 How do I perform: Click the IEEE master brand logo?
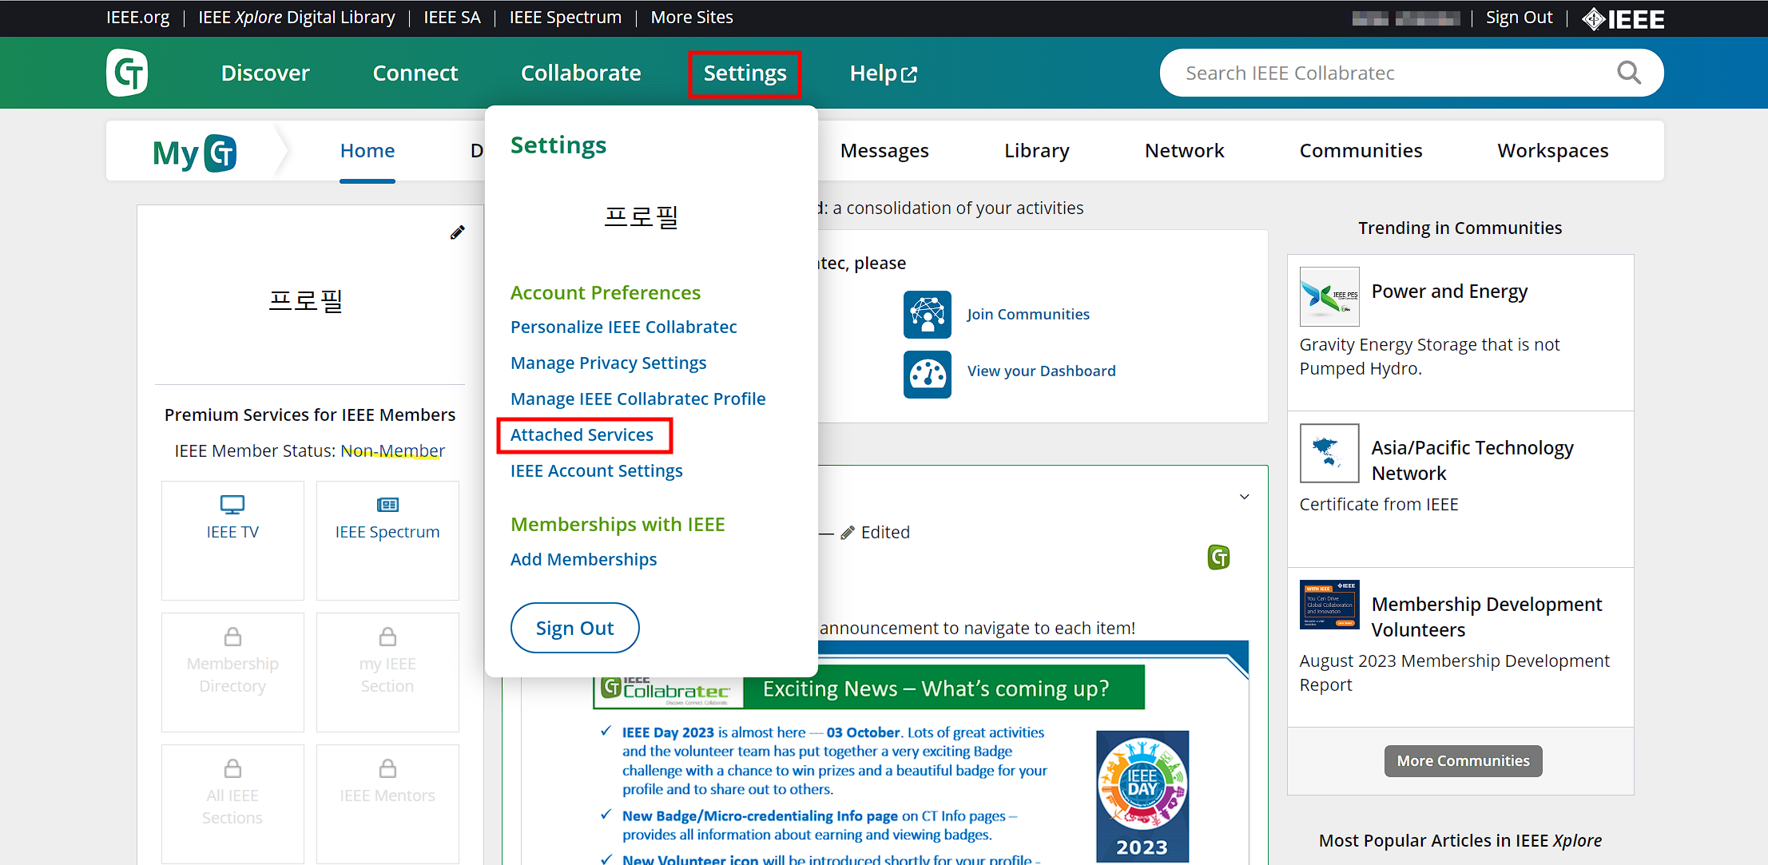coord(1623,18)
